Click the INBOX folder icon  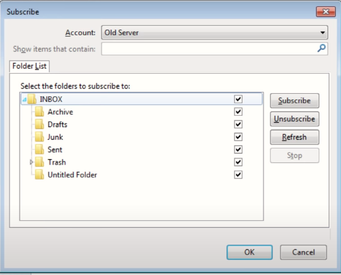(32, 99)
